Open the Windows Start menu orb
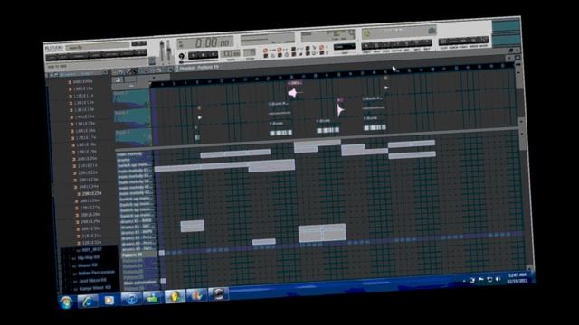Image resolution: width=579 pixels, height=325 pixels. [66, 303]
